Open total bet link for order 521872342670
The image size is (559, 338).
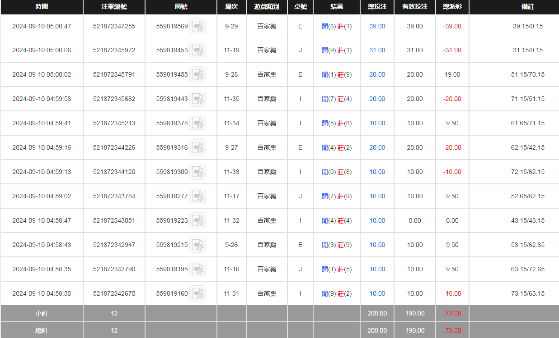(377, 294)
